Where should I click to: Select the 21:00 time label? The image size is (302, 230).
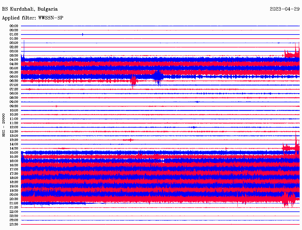tap(14, 203)
